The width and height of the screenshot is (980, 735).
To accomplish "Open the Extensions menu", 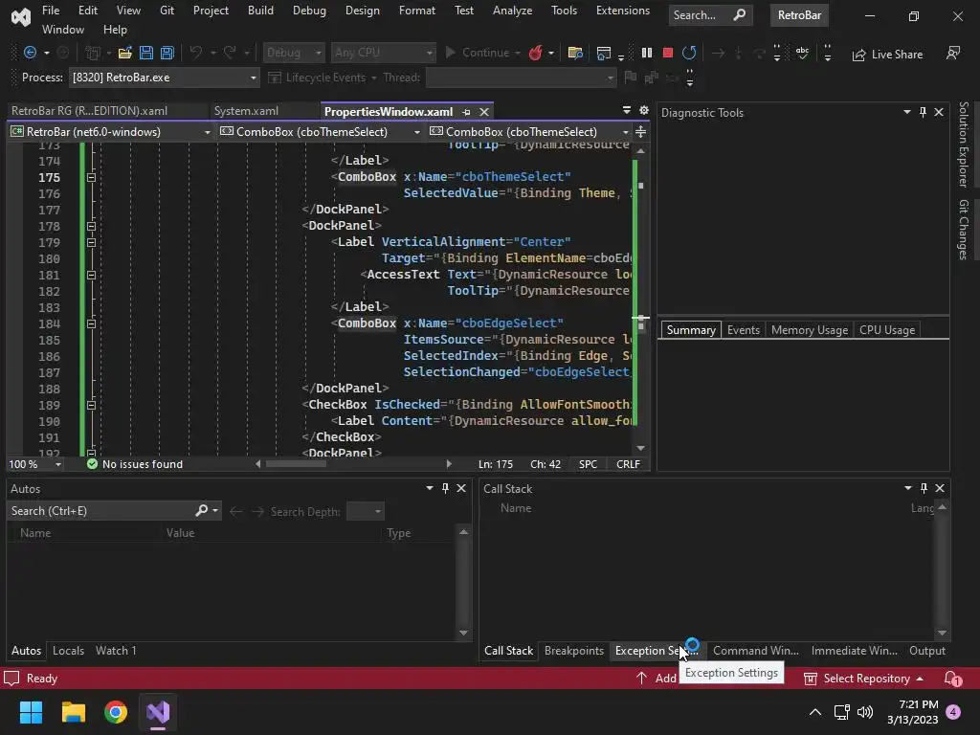I will (x=622, y=11).
